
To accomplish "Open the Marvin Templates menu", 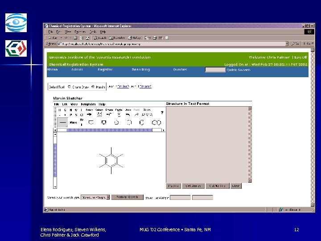I will [88, 104].
